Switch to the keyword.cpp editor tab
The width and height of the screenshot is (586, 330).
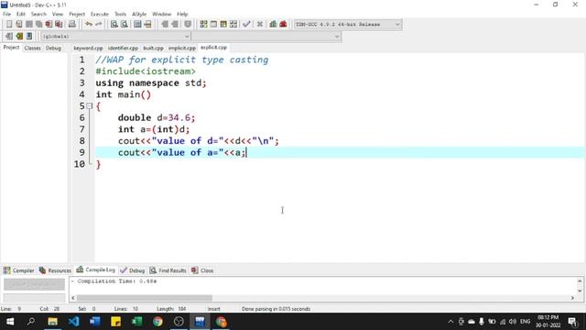tap(88, 48)
